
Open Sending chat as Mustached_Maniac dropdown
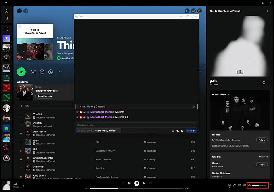pyautogui.click(x=98, y=131)
